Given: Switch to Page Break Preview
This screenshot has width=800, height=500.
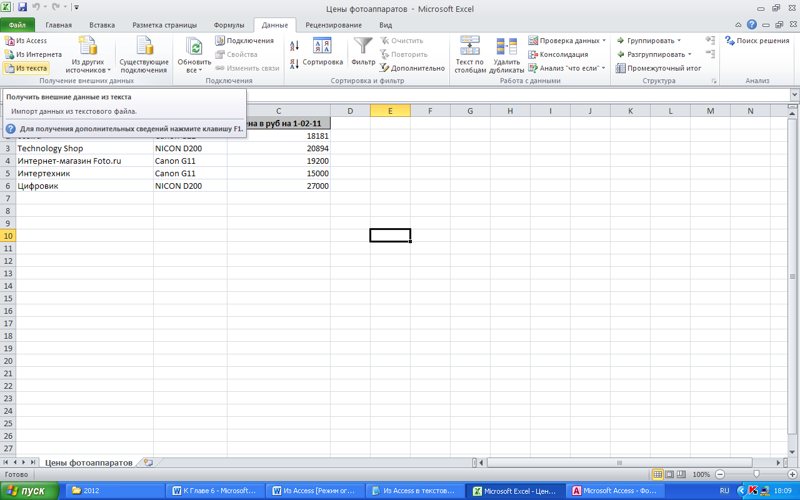Looking at the screenshot, I should [x=681, y=474].
